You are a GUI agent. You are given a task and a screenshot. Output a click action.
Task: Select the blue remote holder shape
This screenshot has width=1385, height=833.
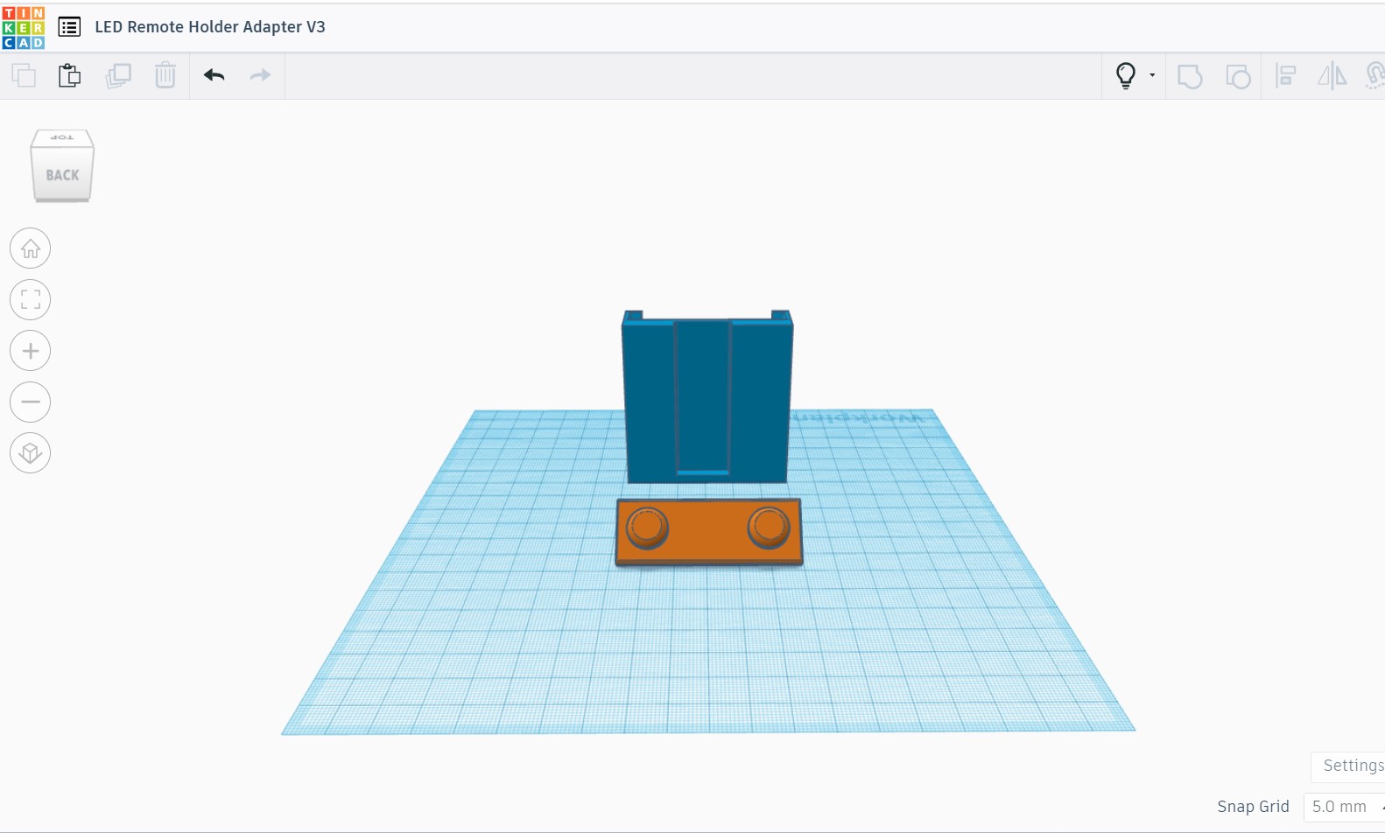tap(707, 398)
